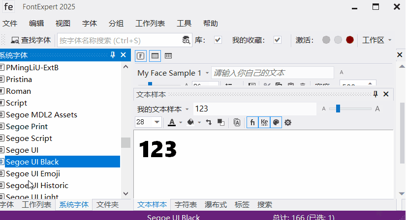This screenshot has width=406, height=220.
Task: Open the 编辑 menu
Action: [36, 24]
